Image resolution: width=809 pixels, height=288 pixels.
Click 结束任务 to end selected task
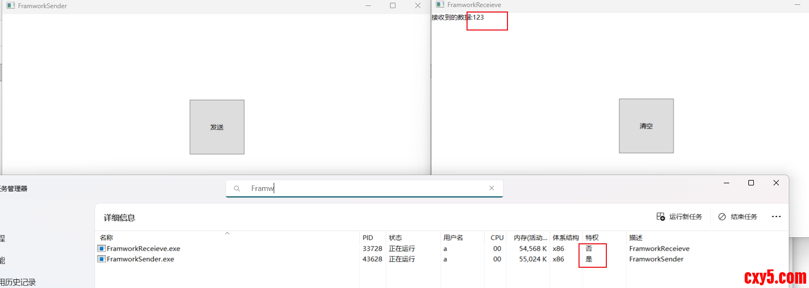[x=737, y=217]
